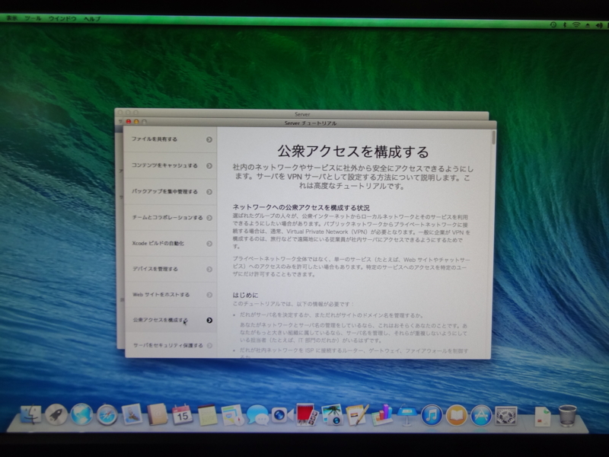The width and height of the screenshot is (609, 457).
Task: Click the はじめに section heading
Action: click(x=245, y=295)
